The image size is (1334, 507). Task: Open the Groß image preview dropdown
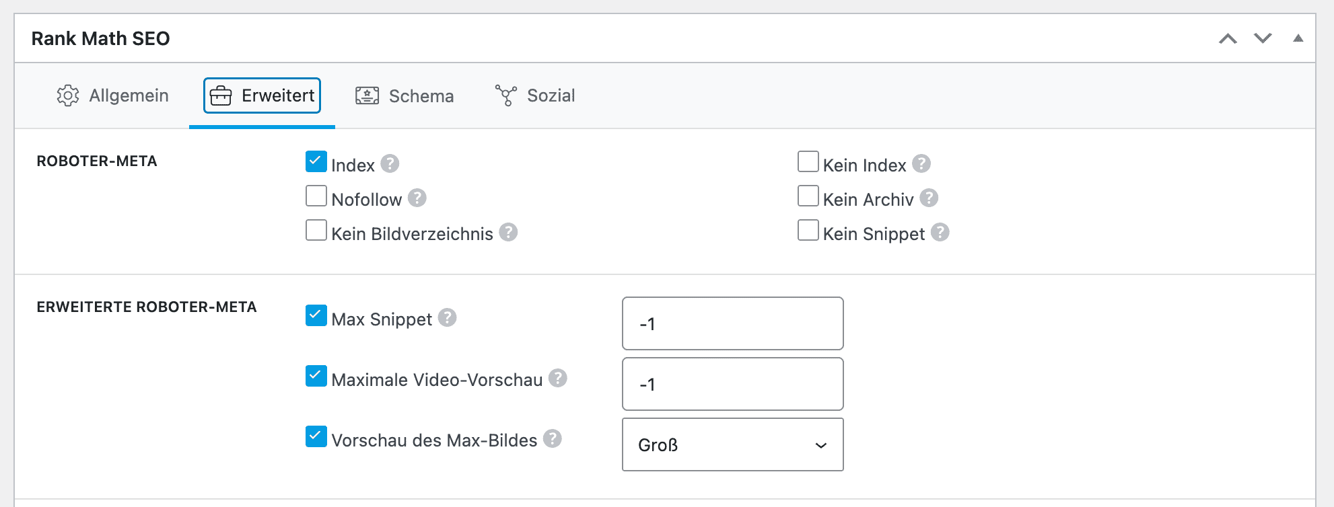tap(733, 444)
